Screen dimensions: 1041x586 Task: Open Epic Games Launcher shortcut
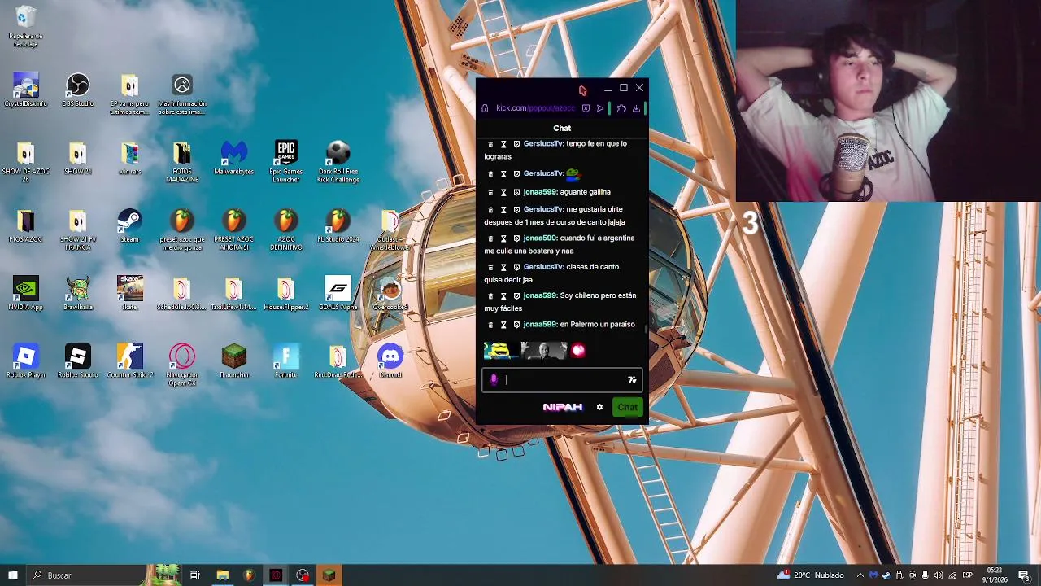point(285,161)
